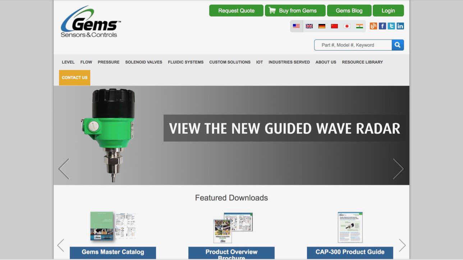Show next Featured Downloads items

[402, 245]
